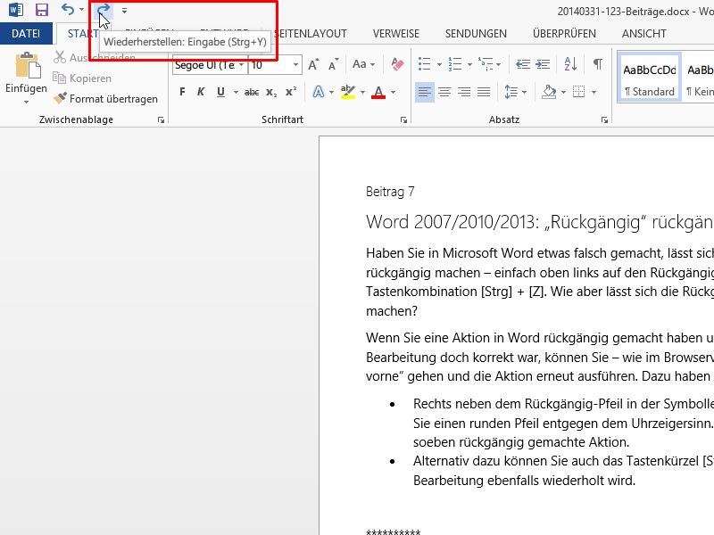The image size is (714, 535).
Task: Expand underline style dropdown arrow
Action: (236, 93)
